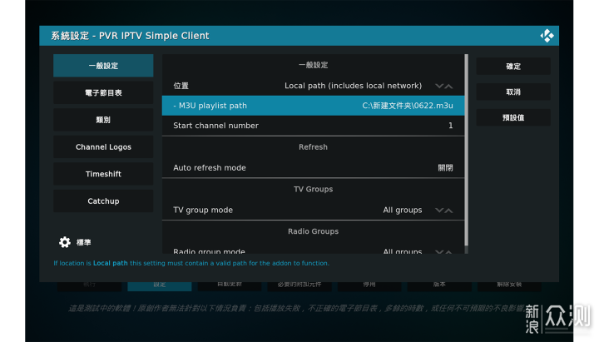Open the 電子節目表 category tab
599x342 pixels.
click(103, 93)
